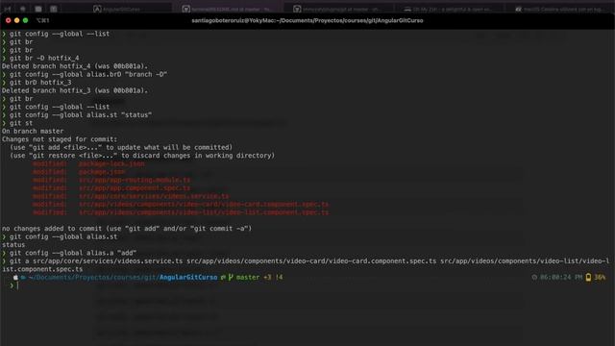Click the modified videos.service.ts status row
The width and height of the screenshot is (615, 346).
coord(131,196)
